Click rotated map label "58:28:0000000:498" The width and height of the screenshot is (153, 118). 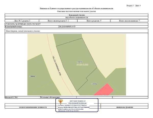[x=57, y=66]
